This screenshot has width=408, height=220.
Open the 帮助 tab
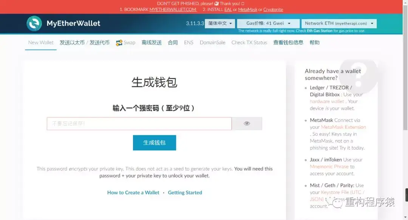(315, 42)
